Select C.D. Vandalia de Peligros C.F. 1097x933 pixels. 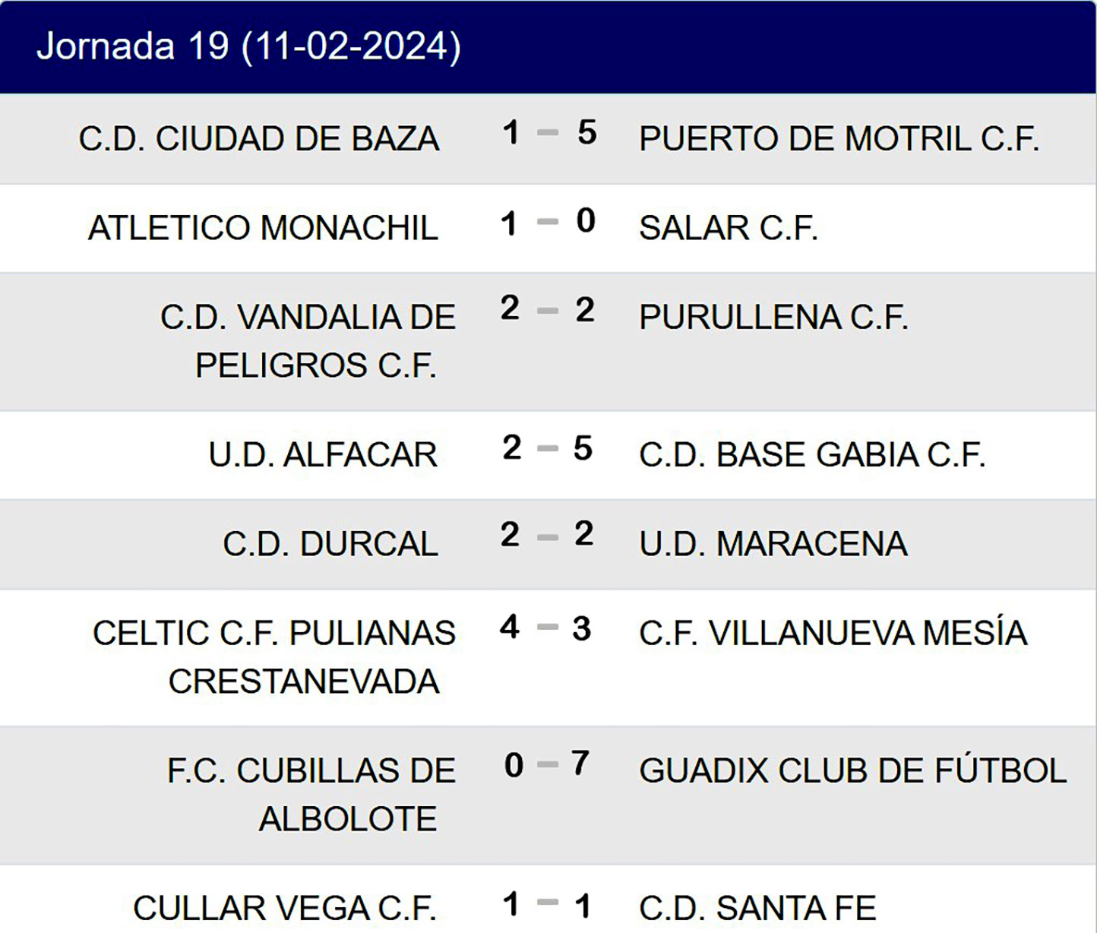[308, 341]
